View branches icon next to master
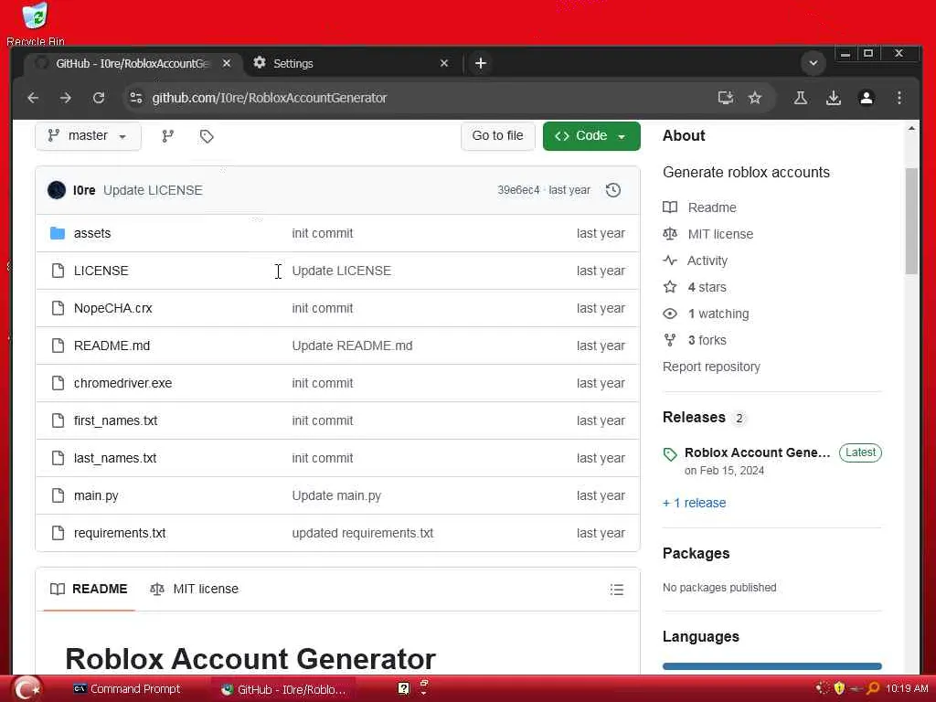The width and height of the screenshot is (936, 702). (x=168, y=137)
